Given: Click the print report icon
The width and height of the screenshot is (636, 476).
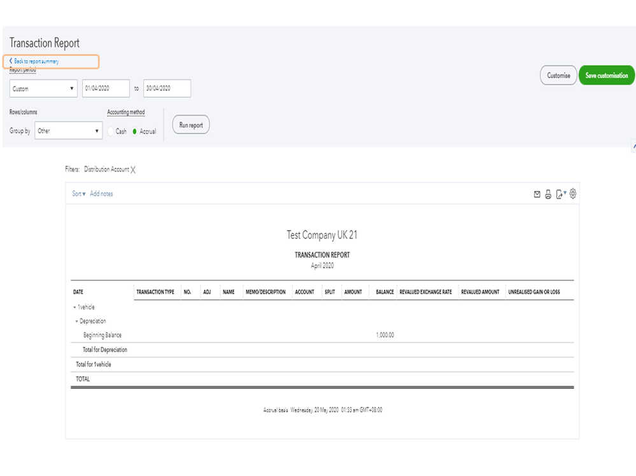Looking at the screenshot, I should click(x=548, y=194).
